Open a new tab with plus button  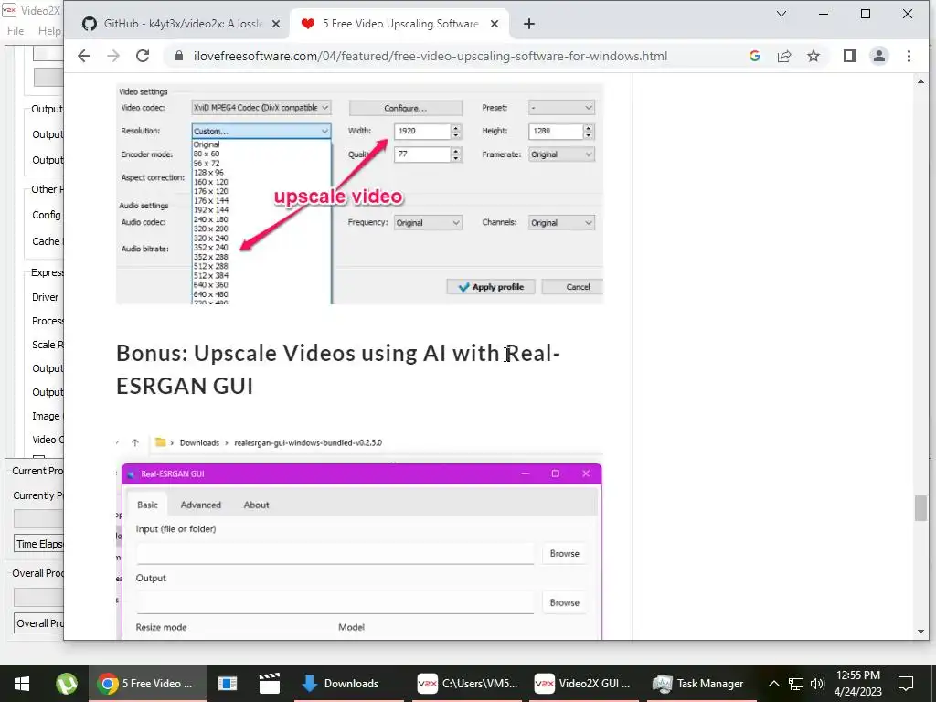pos(529,24)
